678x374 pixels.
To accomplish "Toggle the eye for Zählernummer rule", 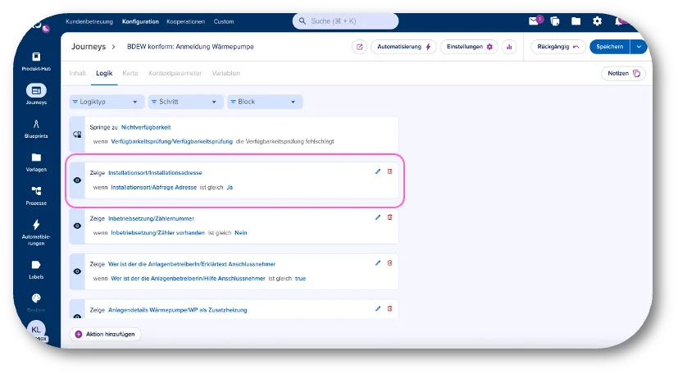I will click(x=77, y=226).
